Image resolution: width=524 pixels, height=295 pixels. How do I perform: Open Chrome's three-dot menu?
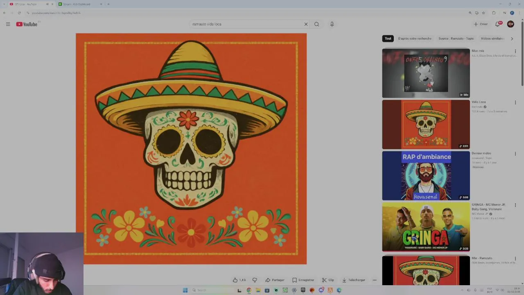coord(519,13)
